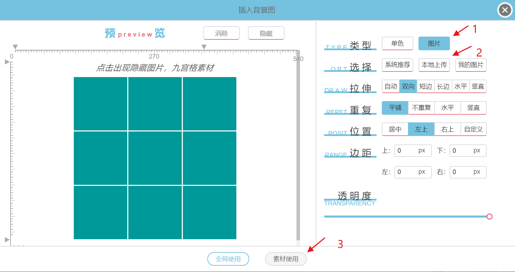Browse 我的图片 my images library

point(471,65)
